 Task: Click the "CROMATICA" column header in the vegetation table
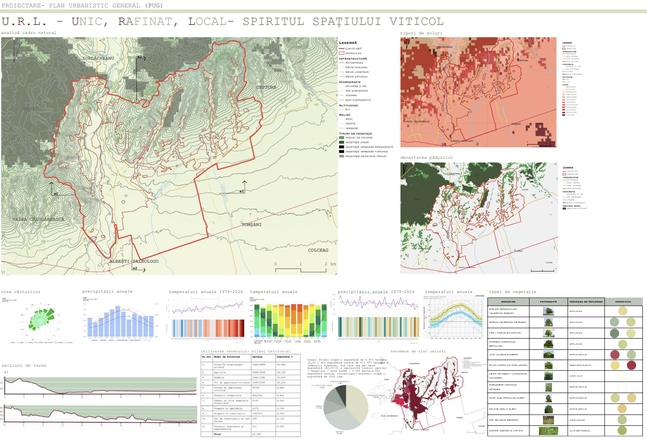[x=623, y=302]
